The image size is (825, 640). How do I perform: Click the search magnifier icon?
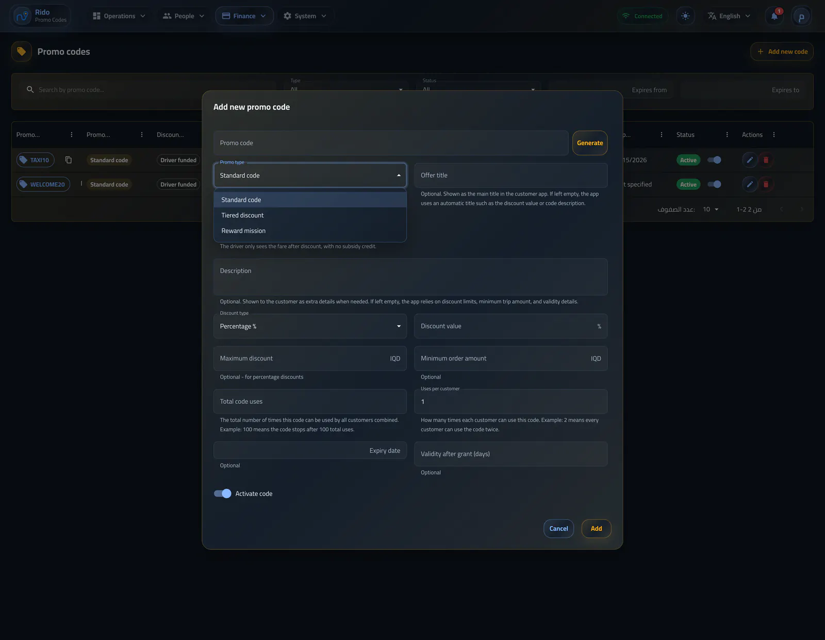(x=30, y=90)
